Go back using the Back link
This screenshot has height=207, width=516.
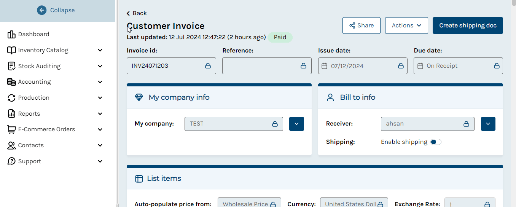pos(137,13)
